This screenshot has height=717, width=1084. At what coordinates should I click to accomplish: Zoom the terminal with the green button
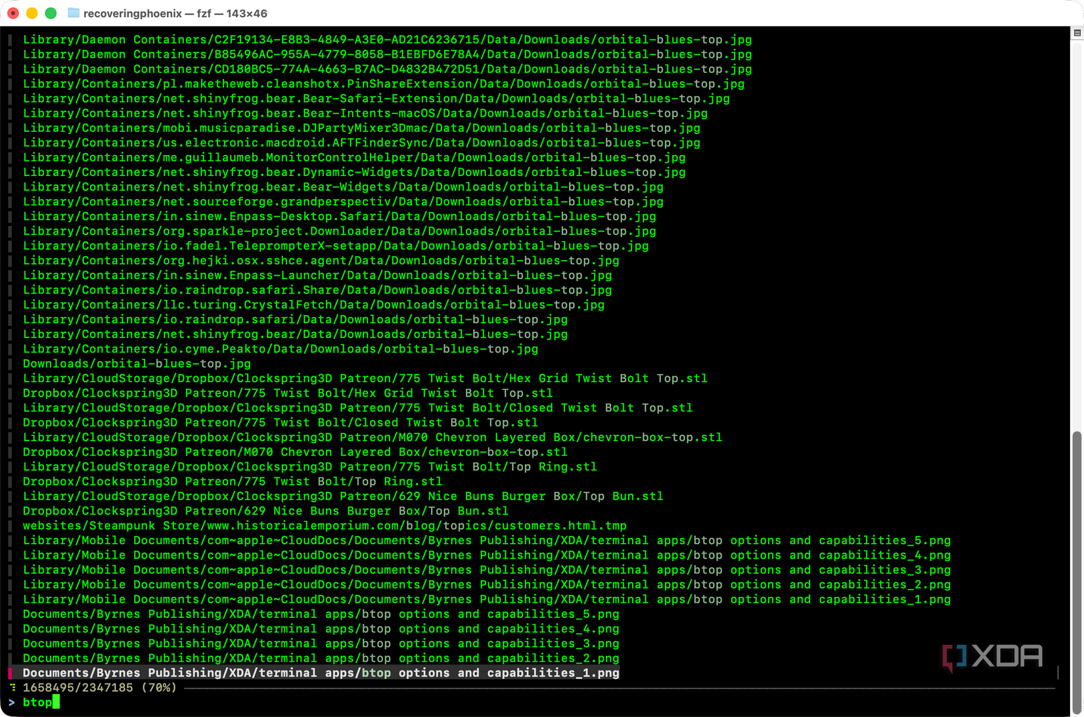tap(51, 13)
